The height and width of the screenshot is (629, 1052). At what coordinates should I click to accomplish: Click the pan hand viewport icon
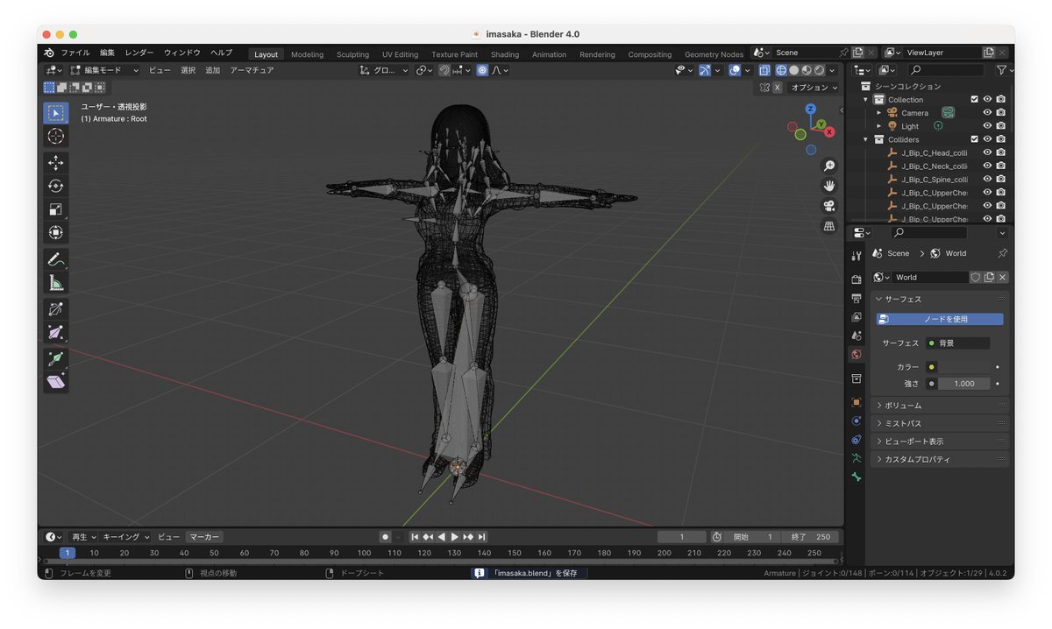[x=828, y=186]
